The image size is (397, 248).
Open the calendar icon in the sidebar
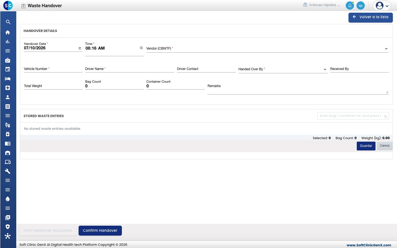[x=8, y=69]
